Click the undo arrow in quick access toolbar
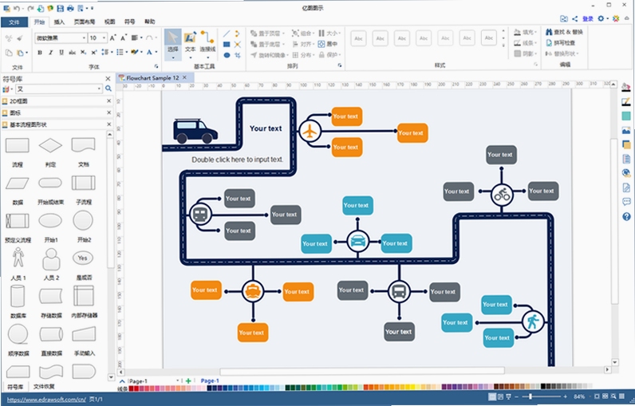The image size is (635, 406). click(x=17, y=8)
